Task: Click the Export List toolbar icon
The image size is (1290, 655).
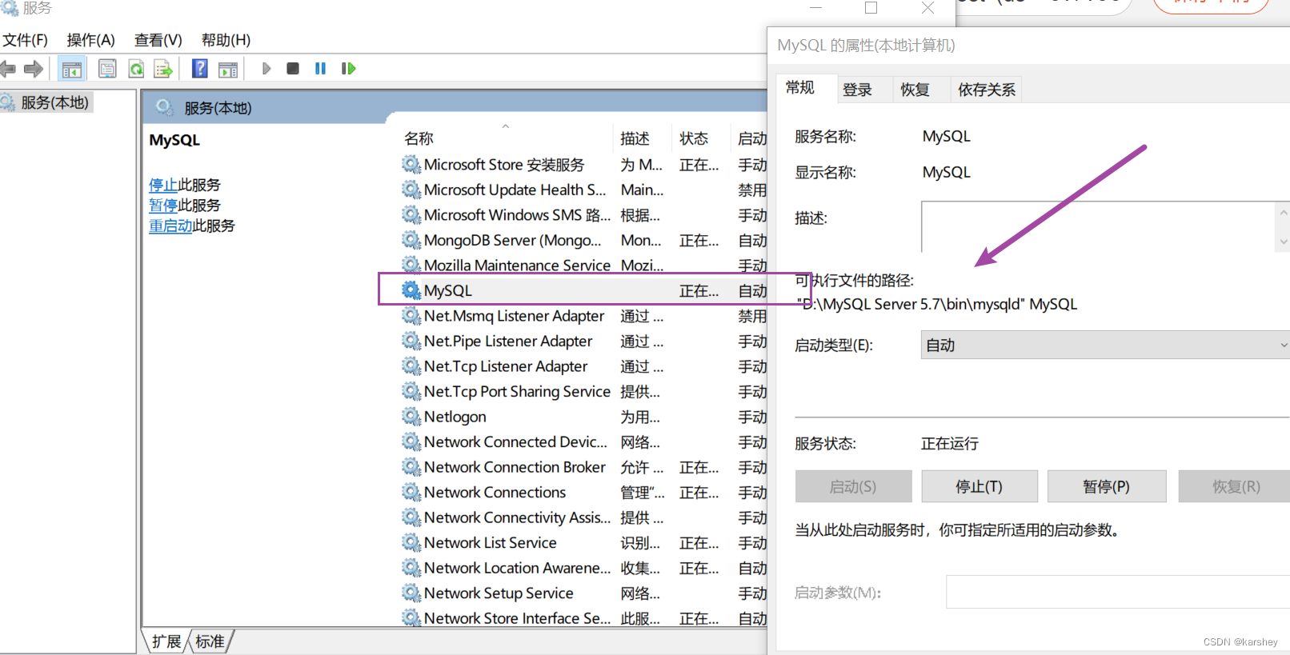Action: 163,69
